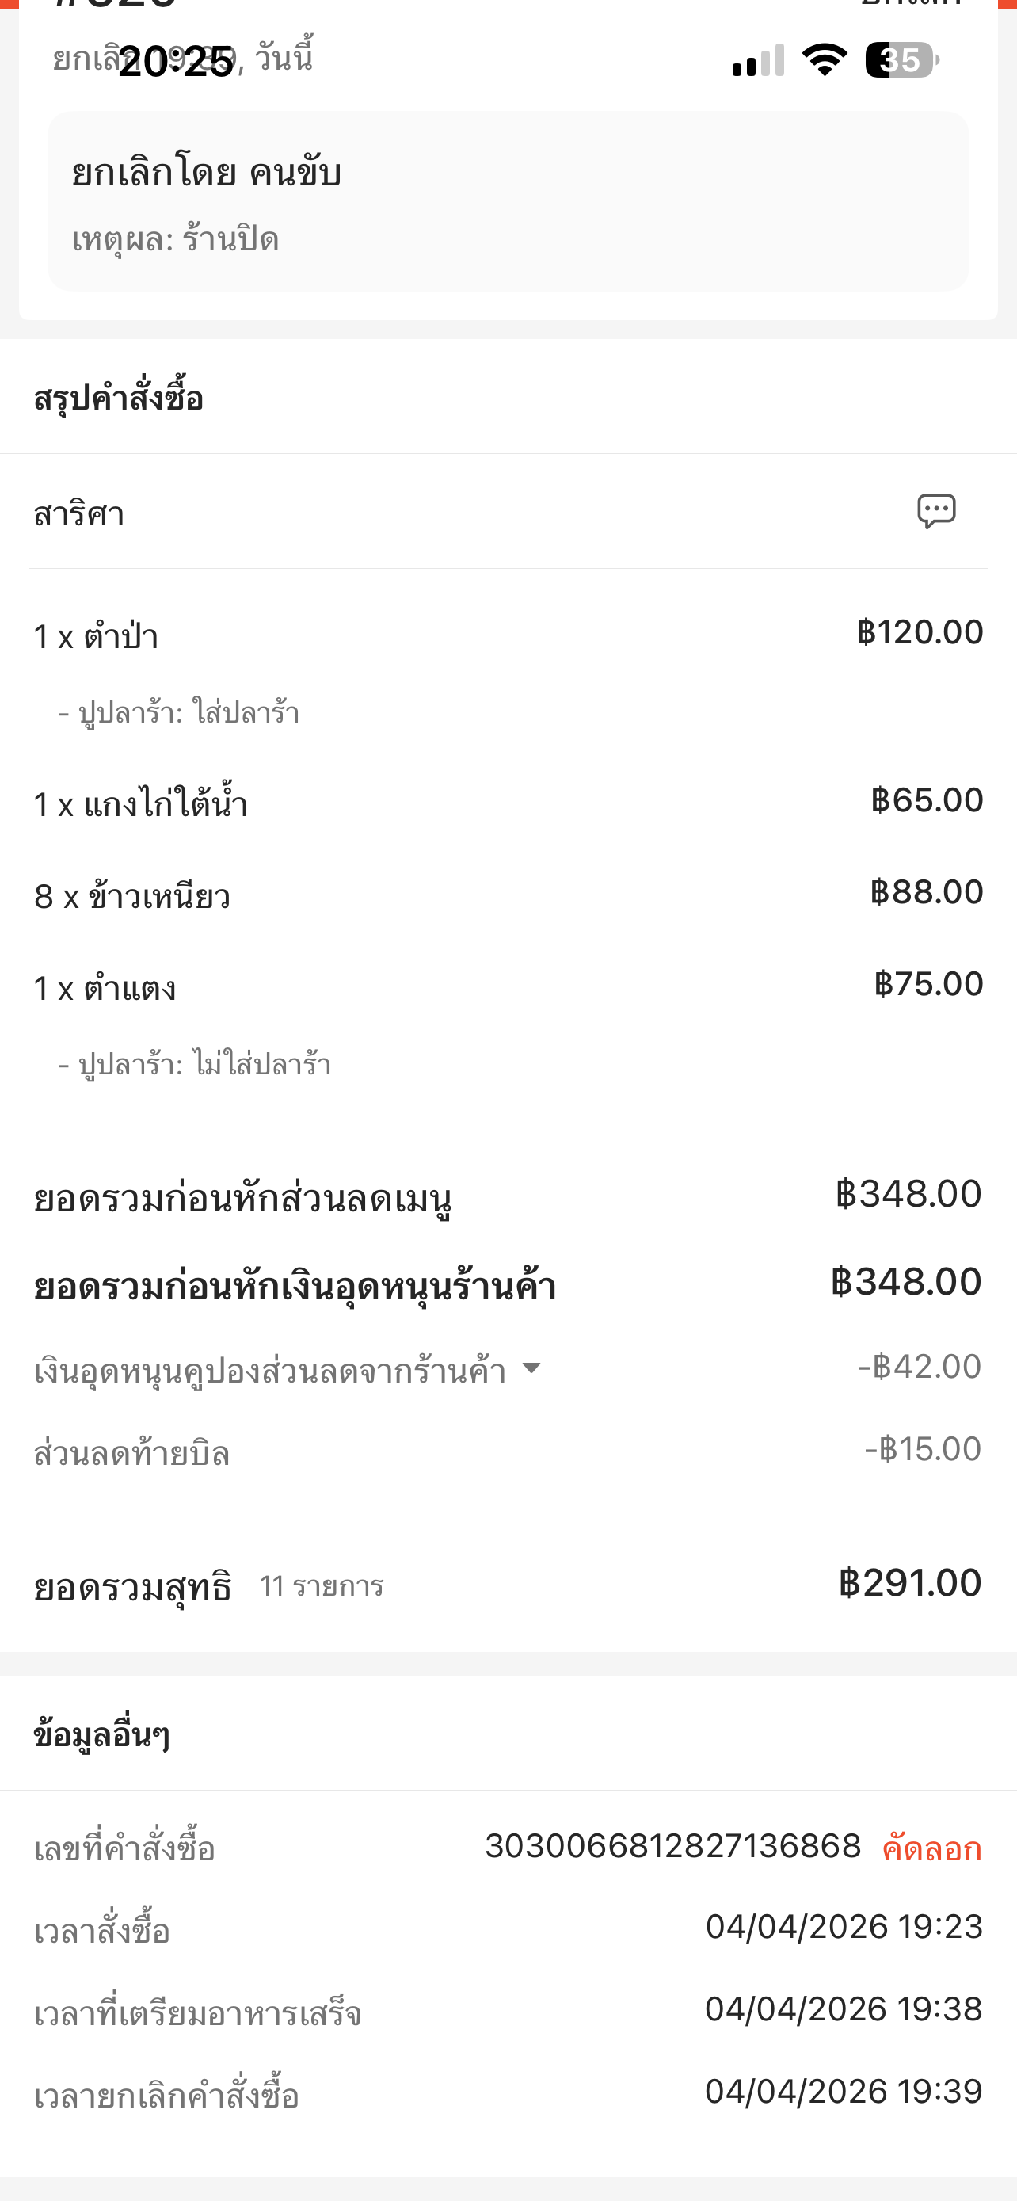Tap the Wi-Fi status icon
The height and width of the screenshot is (2201, 1017).
pos(824,59)
